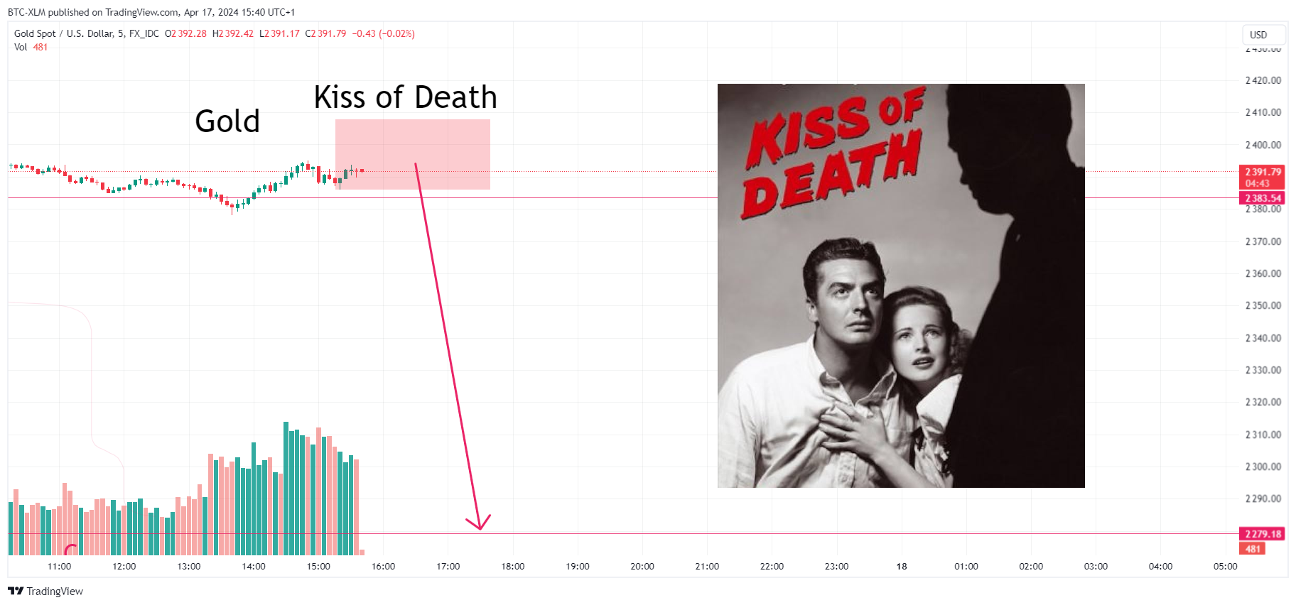
Task: Click the 22:00 time axis label
Action: pos(772,567)
